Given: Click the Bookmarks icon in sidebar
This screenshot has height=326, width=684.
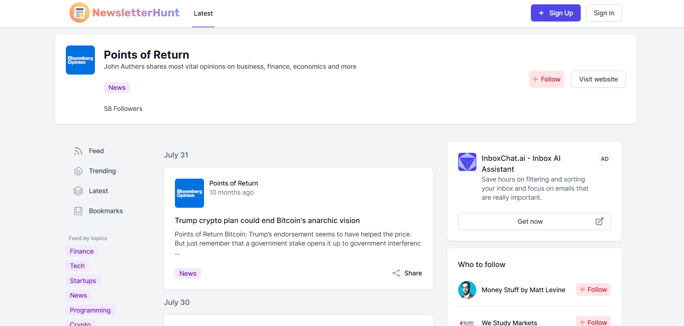Looking at the screenshot, I should point(78,211).
